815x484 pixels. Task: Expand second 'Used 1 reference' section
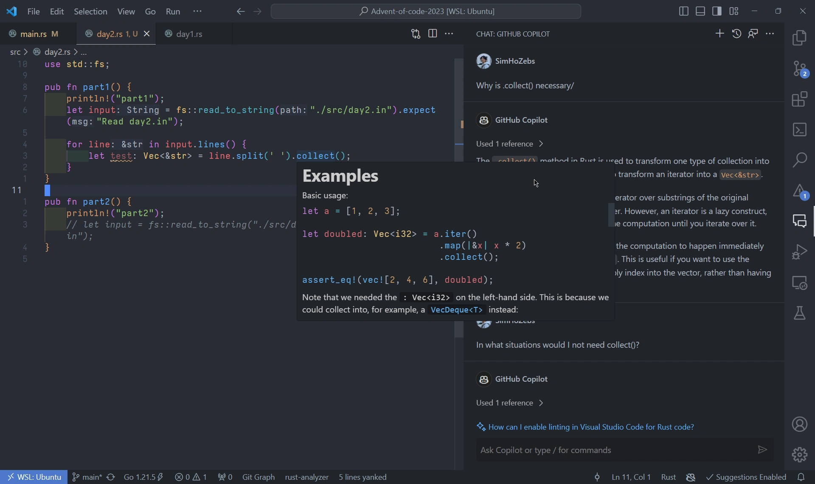[x=509, y=403]
